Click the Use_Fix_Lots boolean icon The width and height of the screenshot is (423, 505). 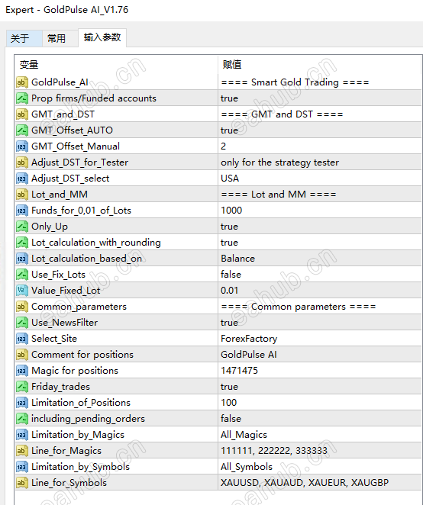pos(22,275)
